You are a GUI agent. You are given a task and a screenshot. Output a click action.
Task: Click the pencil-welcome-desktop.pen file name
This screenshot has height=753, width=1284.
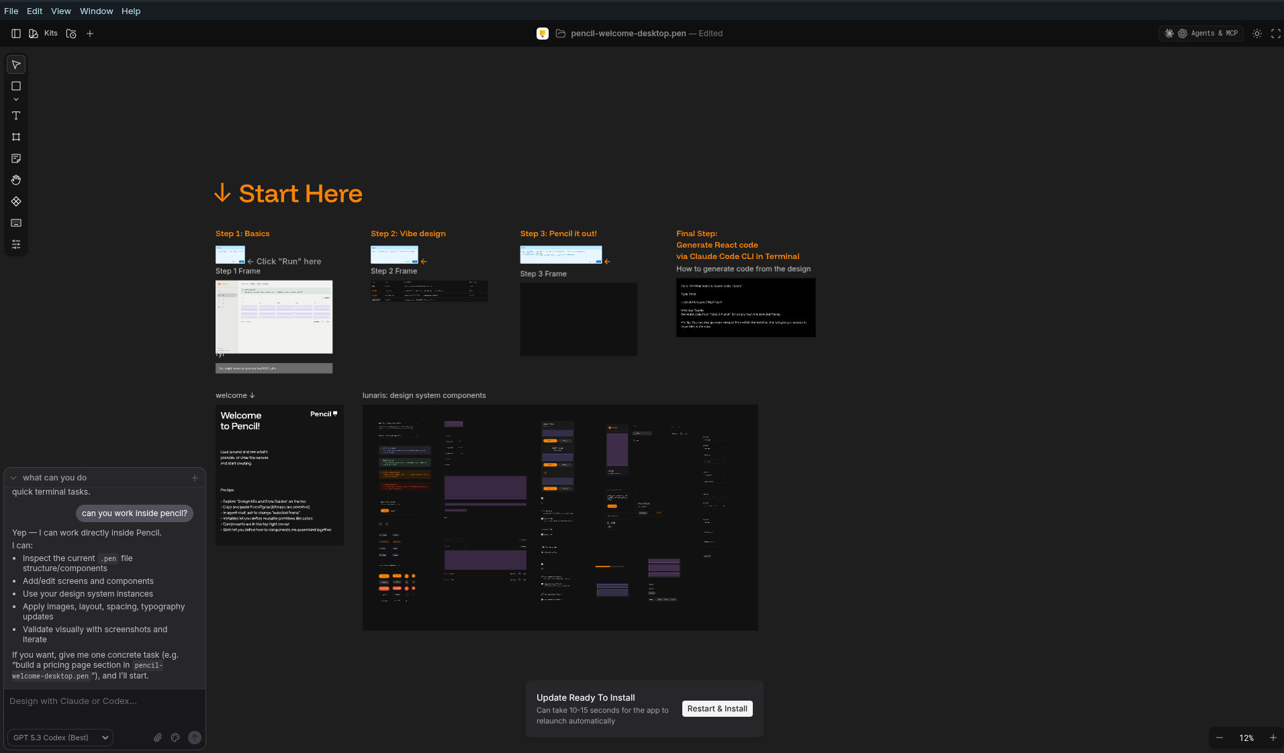pos(629,34)
